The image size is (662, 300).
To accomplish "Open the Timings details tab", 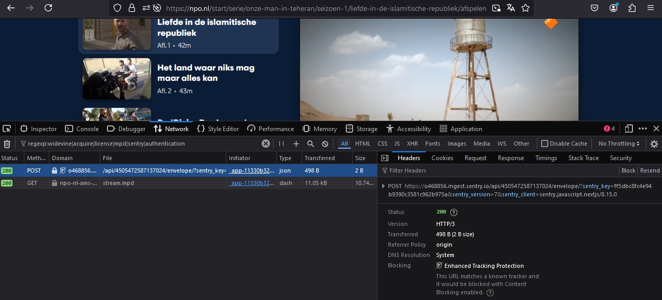I will [546, 158].
